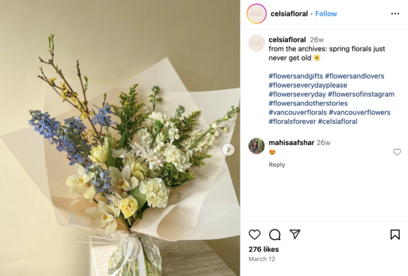Follow the celsiafloral account
The width and height of the screenshot is (408, 276).
tap(326, 14)
